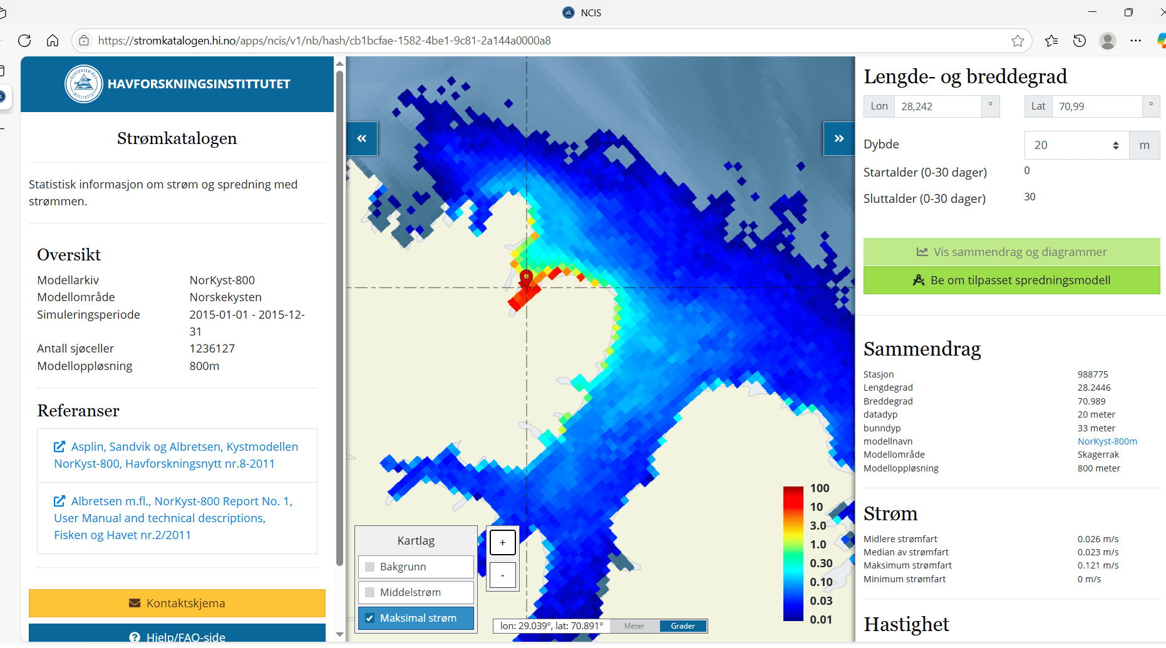Collapse left panel with double-chevron button
The width and height of the screenshot is (1166, 648).
[362, 138]
